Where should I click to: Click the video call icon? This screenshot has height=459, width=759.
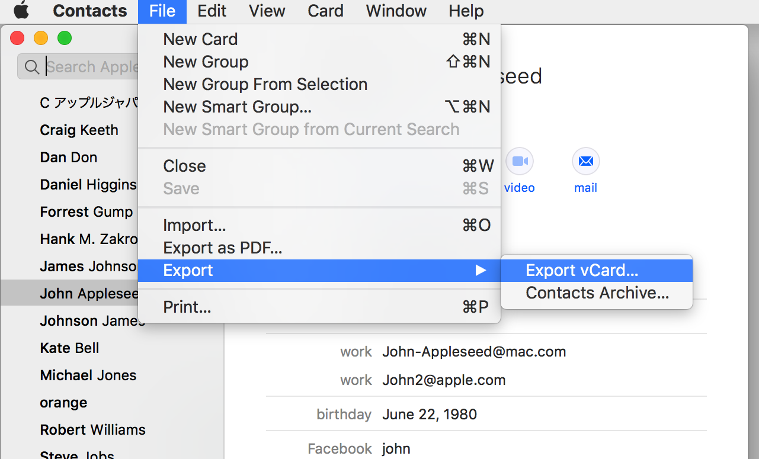tap(520, 162)
